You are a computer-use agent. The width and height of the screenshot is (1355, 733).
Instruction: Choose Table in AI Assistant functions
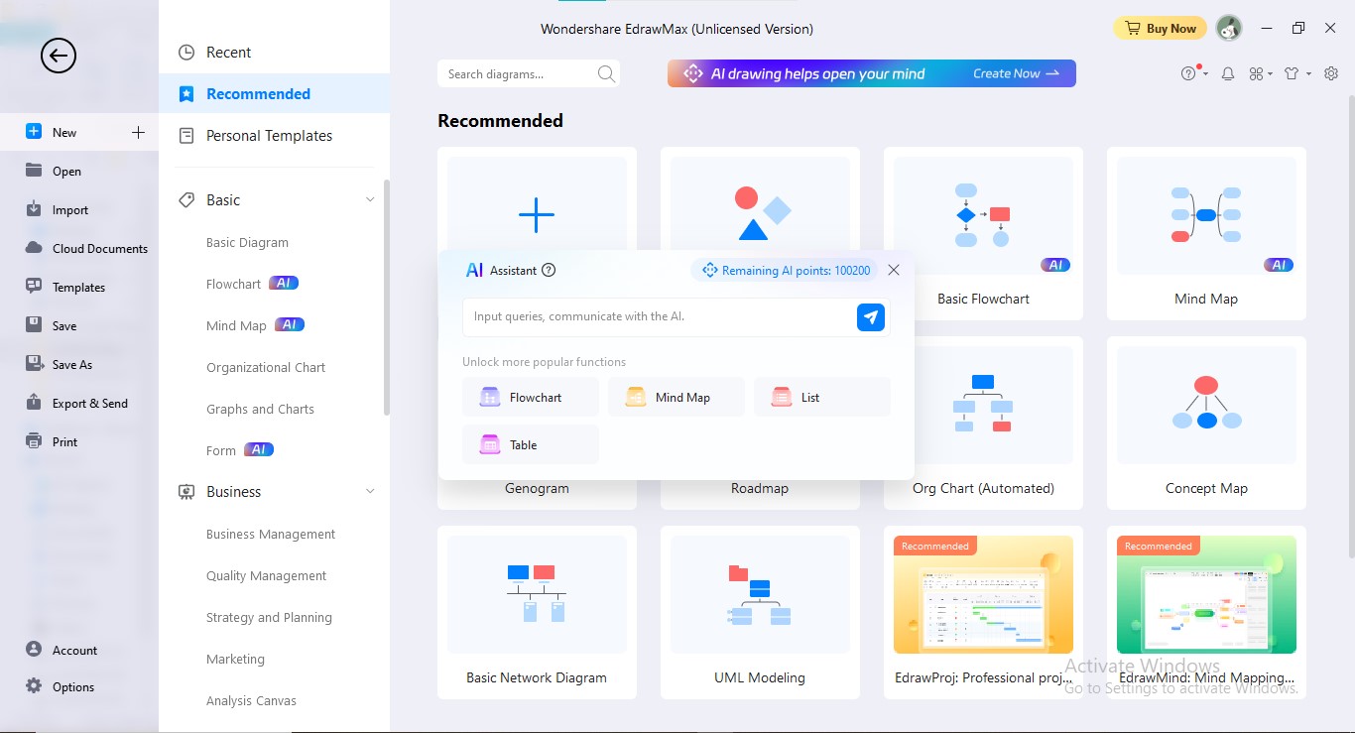pos(531,444)
